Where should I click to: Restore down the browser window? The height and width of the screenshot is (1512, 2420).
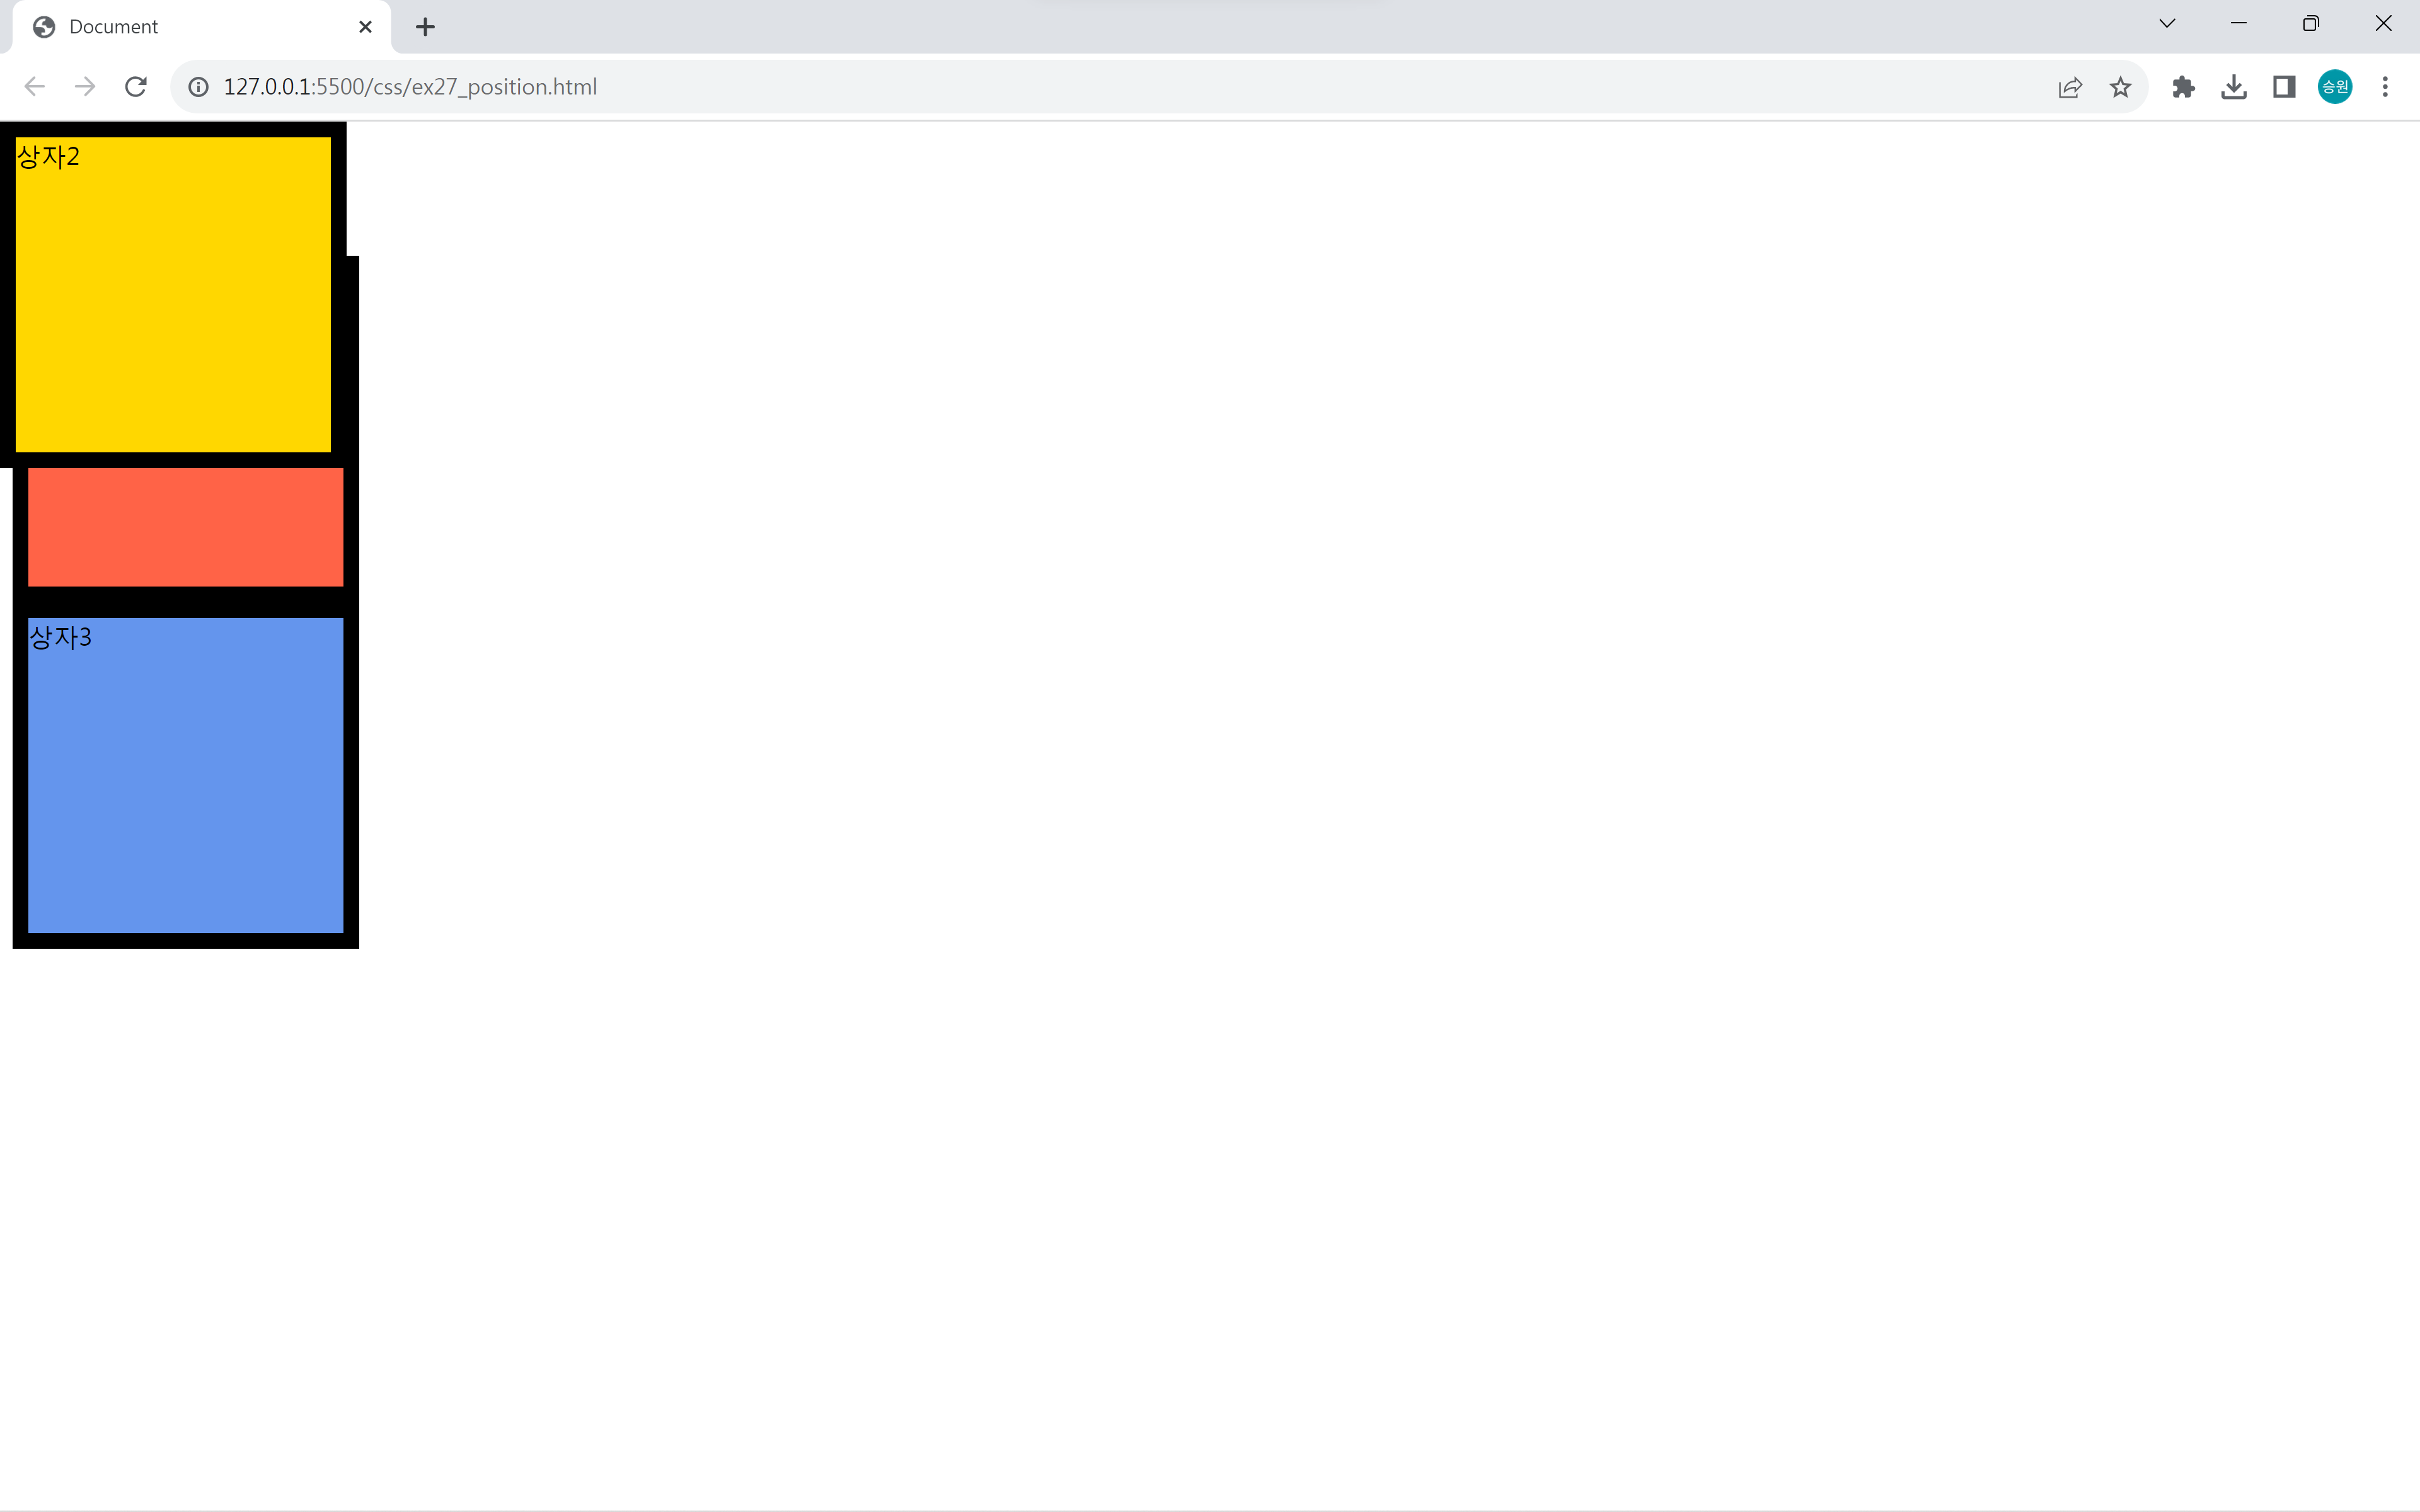2310,24
